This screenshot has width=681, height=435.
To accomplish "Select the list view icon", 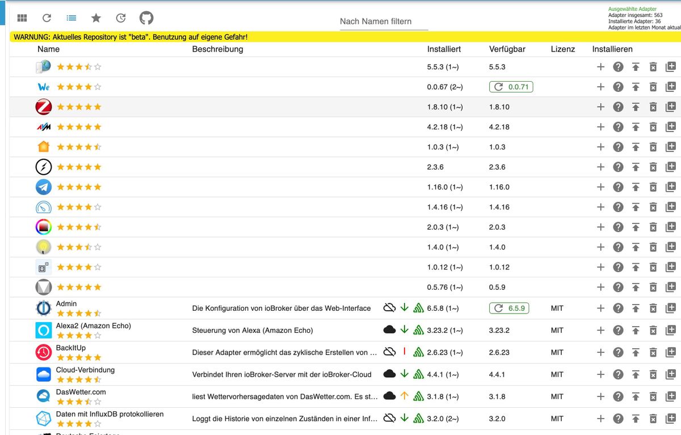I will click(x=72, y=18).
